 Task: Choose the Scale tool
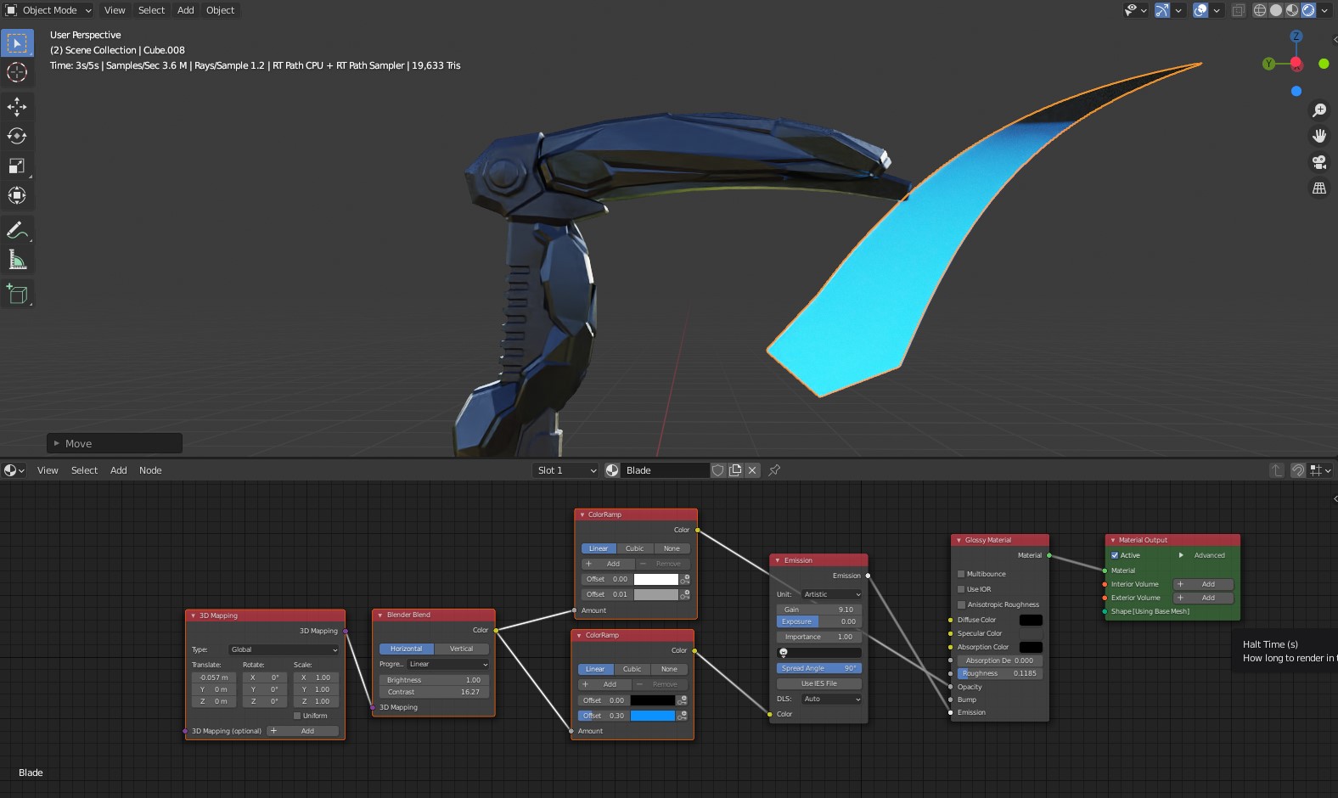click(17, 166)
